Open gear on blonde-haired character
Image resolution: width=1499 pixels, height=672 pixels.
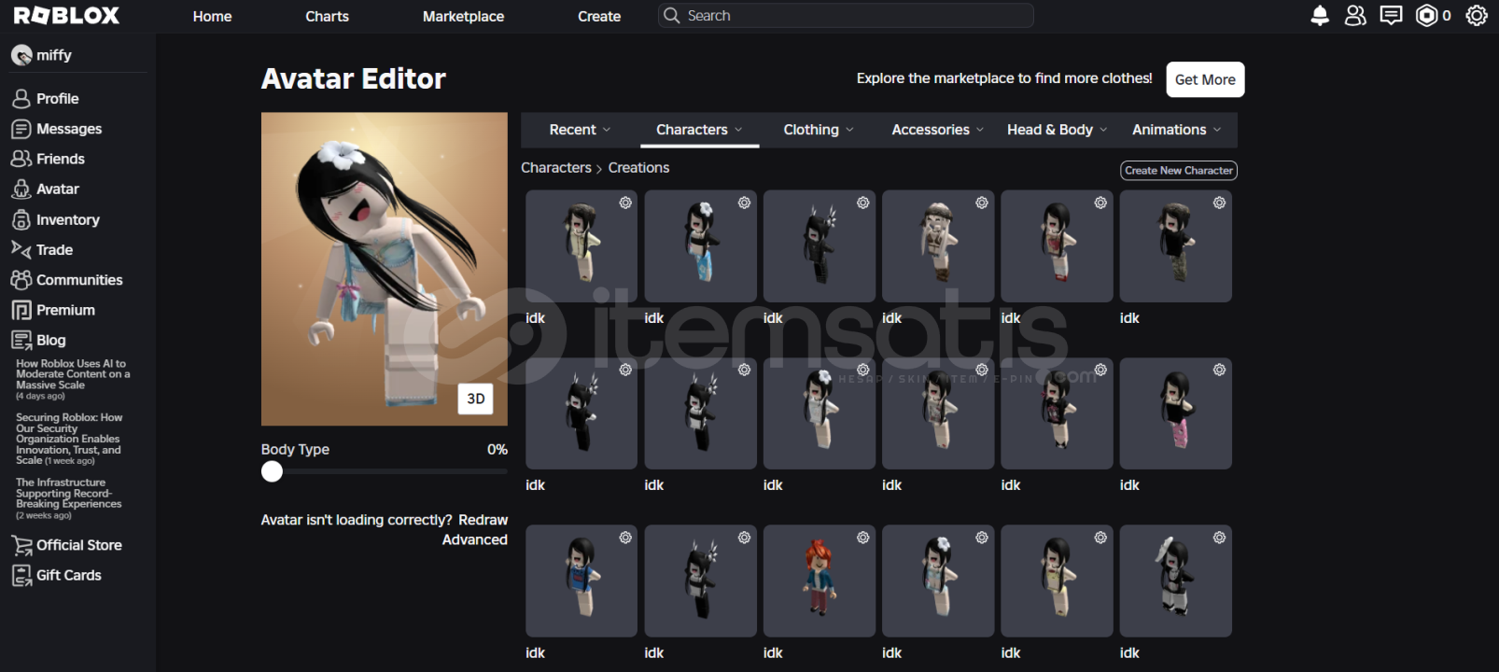coord(982,203)
